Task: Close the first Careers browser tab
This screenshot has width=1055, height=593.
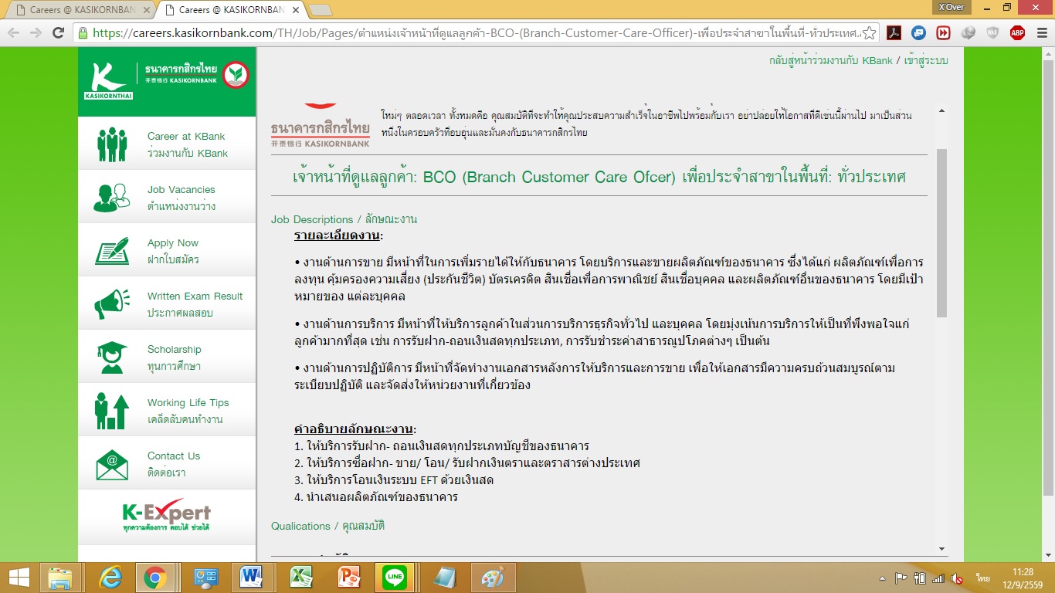Action: [145, 10]
